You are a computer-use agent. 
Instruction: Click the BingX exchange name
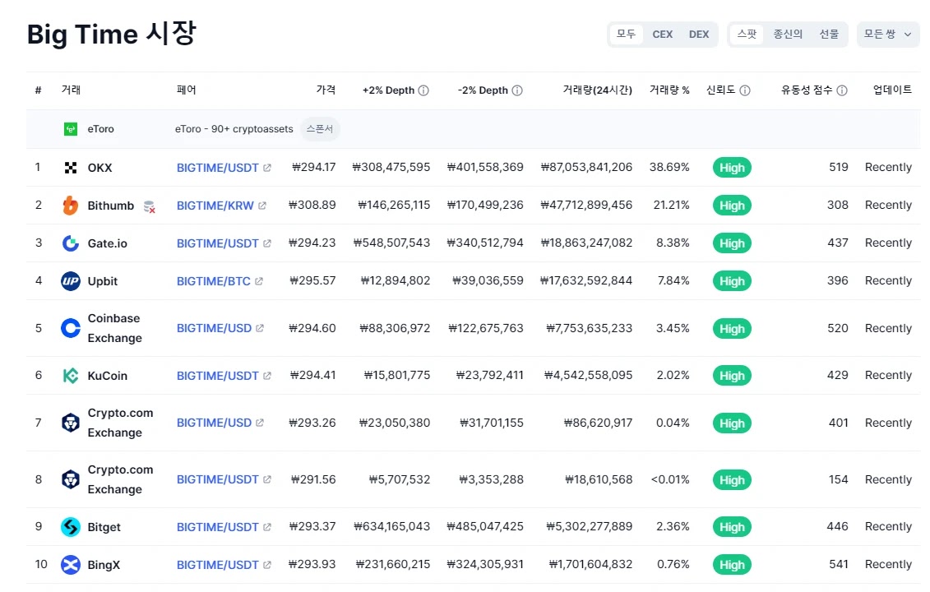[x=104, y=565]
